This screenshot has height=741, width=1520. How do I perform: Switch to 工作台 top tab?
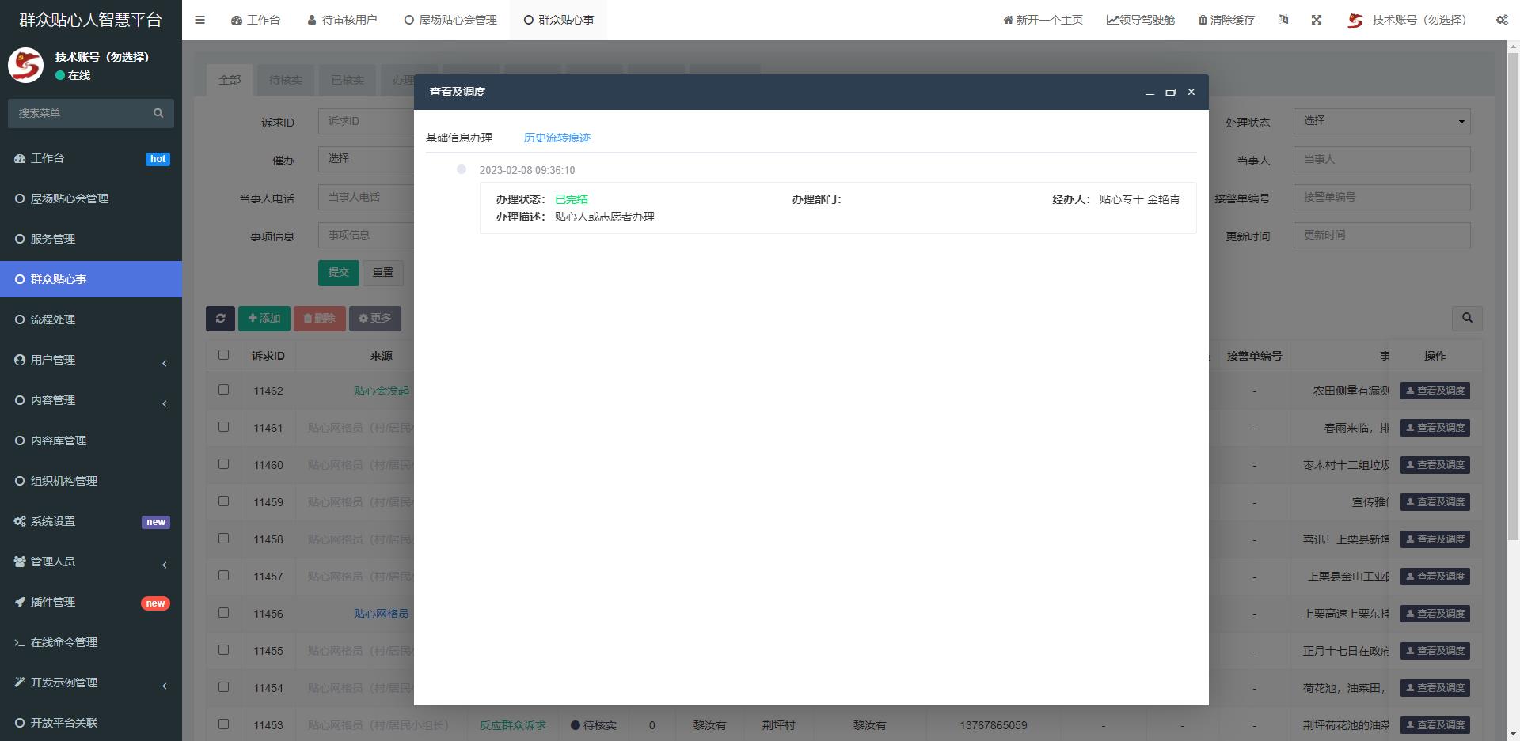[x=255, y=20]
